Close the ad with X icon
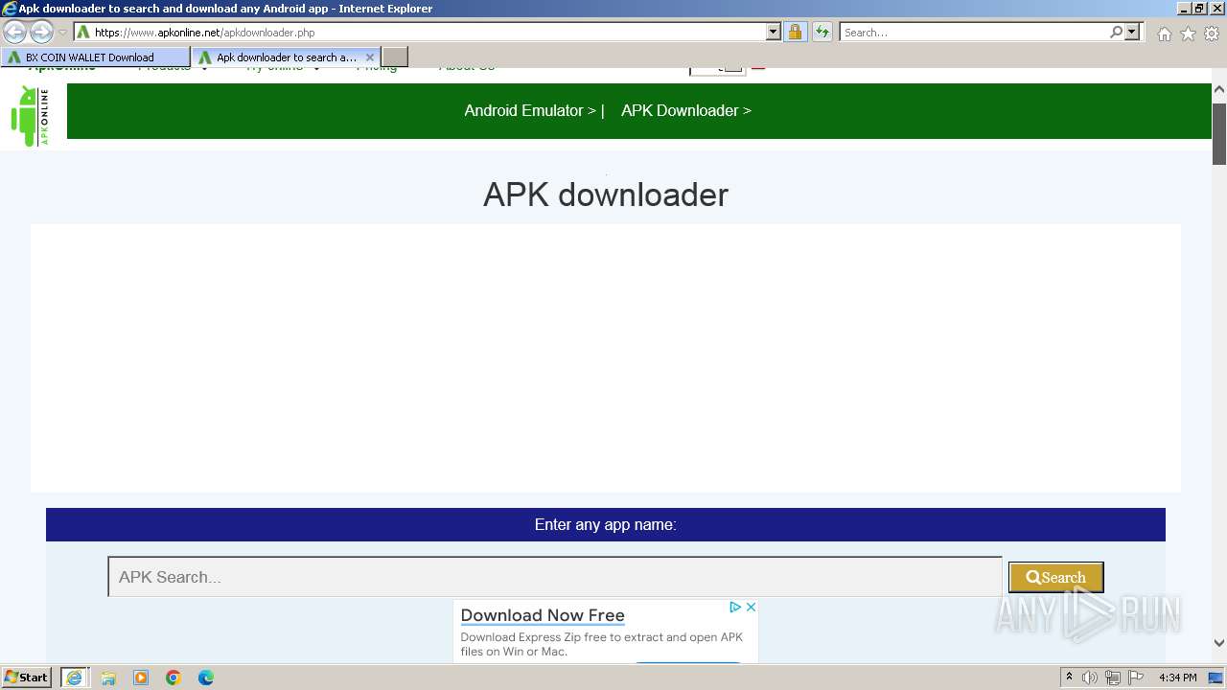This screenshot has height=690, width=1227. point(751,607)
